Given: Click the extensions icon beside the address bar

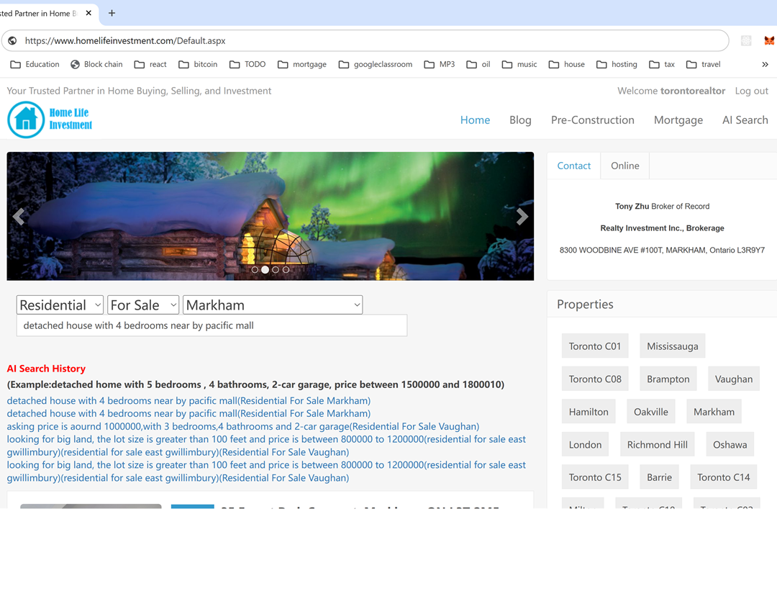Looking at the screenshot, I should click(x=746, y=40).
